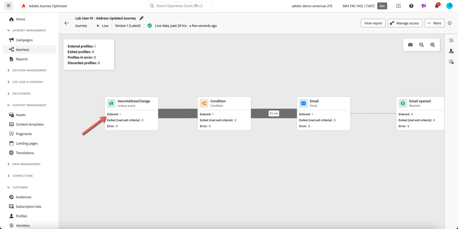The image size is (458, 229).
Task: Click the journey info icon
Action: [450, 23]
